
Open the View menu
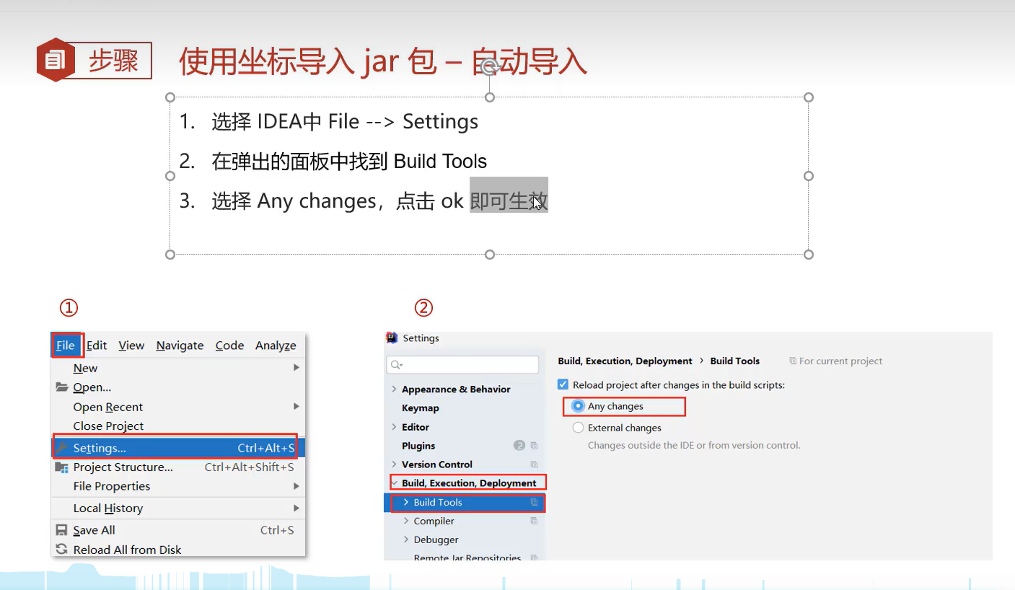click(131, 345)
